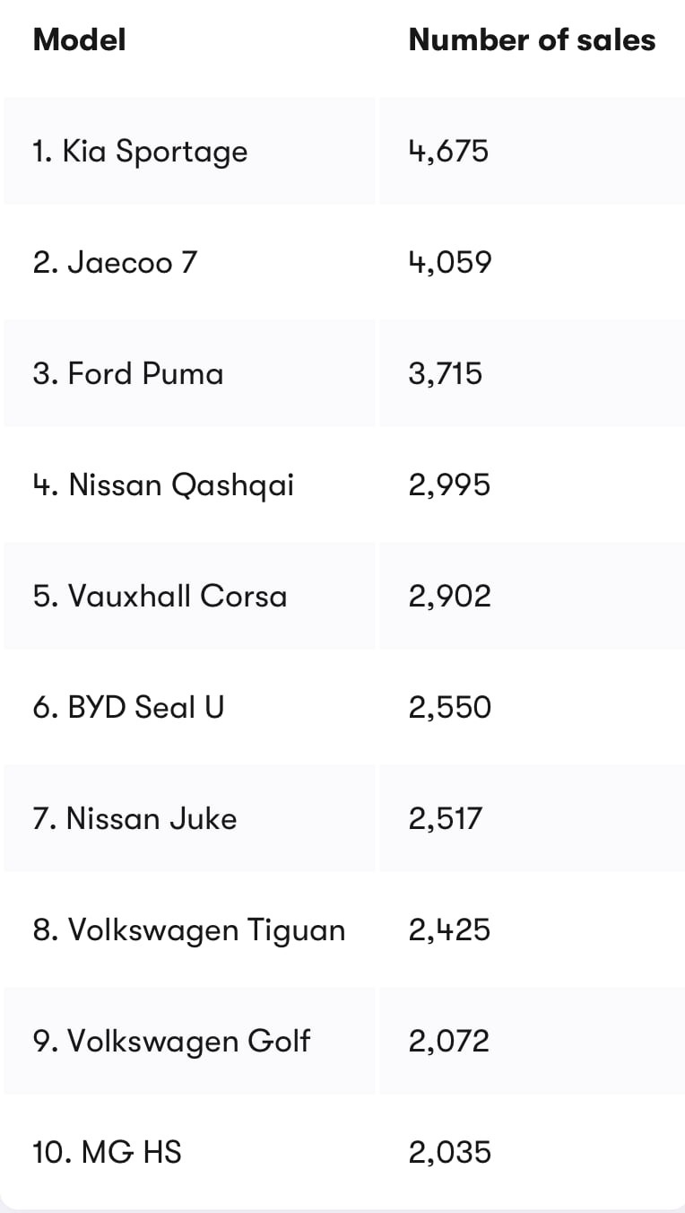
Task: Click the 4,675 sales figure
Action: pyautogui.click(x=448, y=151)
